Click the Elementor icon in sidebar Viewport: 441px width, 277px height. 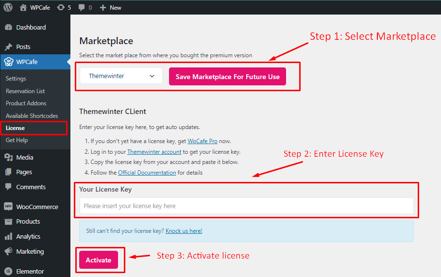click(8, 271)
